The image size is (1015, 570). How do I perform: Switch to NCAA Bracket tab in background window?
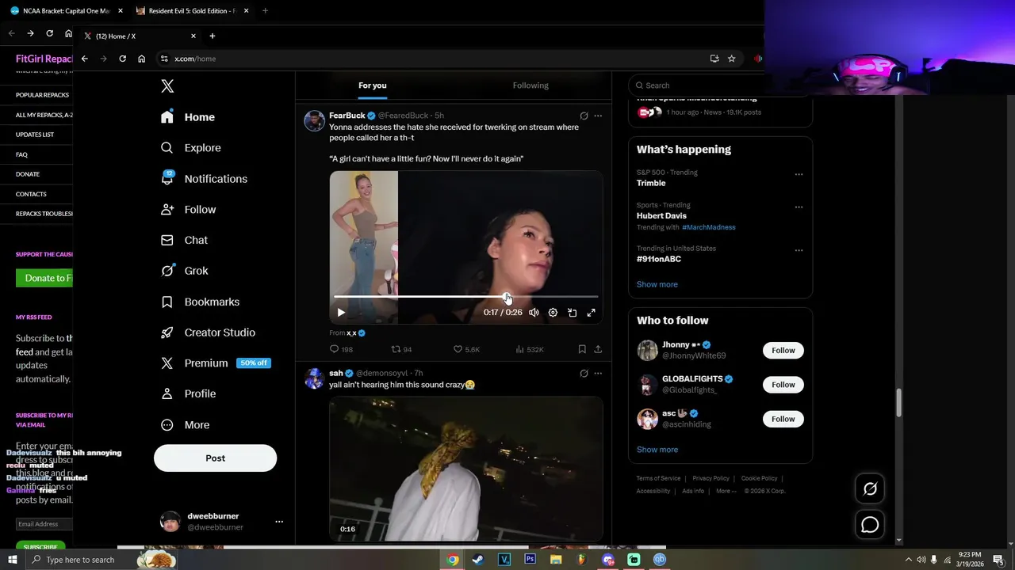click(x=67, y=11)
